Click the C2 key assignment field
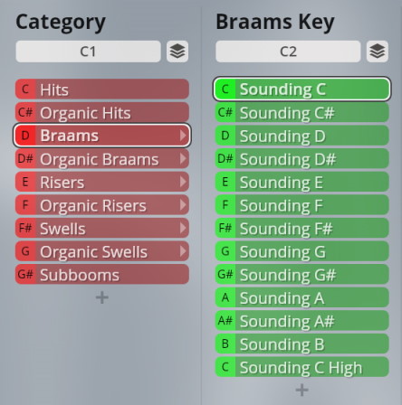Viewport: 402px width, 405px height. click(288, 52)
